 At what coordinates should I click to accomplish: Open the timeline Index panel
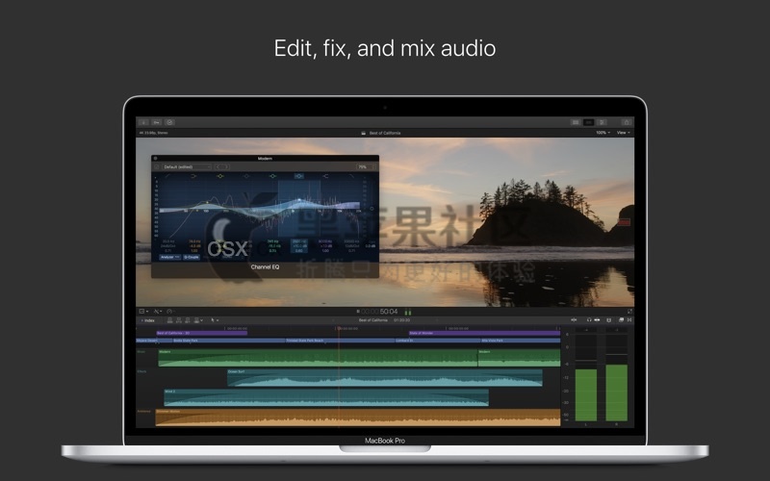tap(148, 320)
